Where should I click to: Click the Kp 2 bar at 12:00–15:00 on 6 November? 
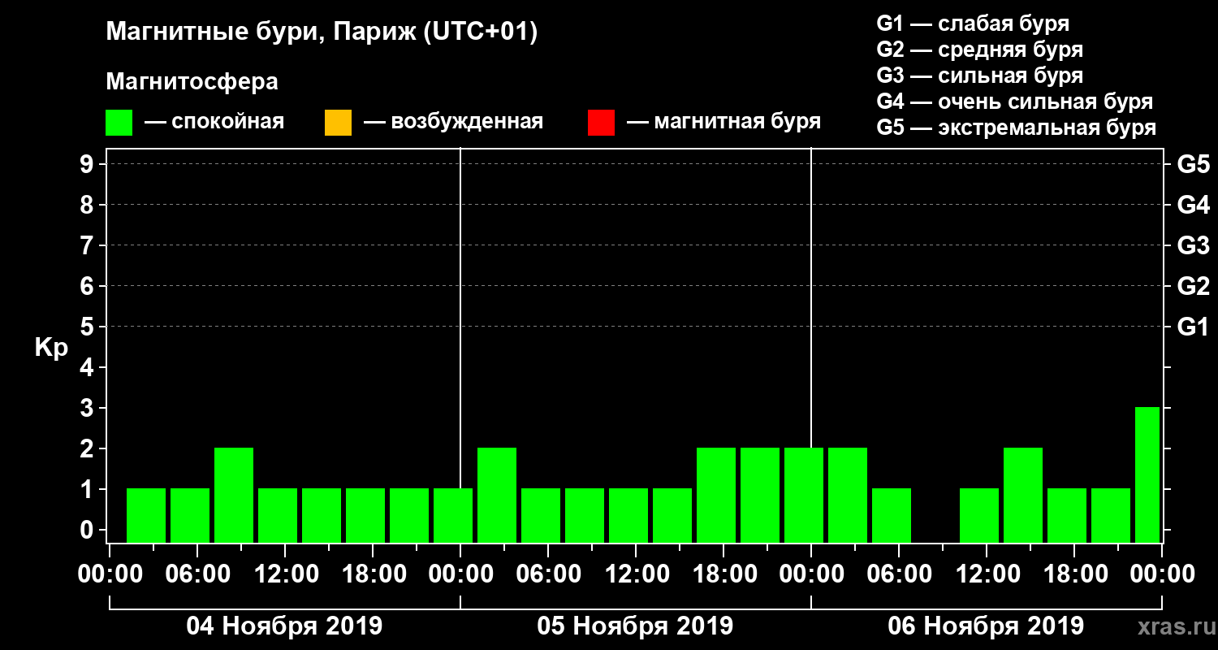pos(1023,495)
